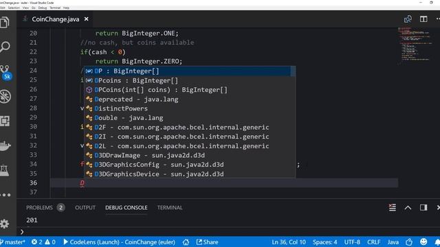This screenshot has height=247, width=440.
Task: Click the home icon in status bar
Action: tap(186, 242)
